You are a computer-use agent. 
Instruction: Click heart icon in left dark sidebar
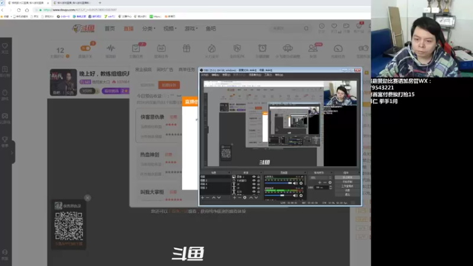point(5,46)
